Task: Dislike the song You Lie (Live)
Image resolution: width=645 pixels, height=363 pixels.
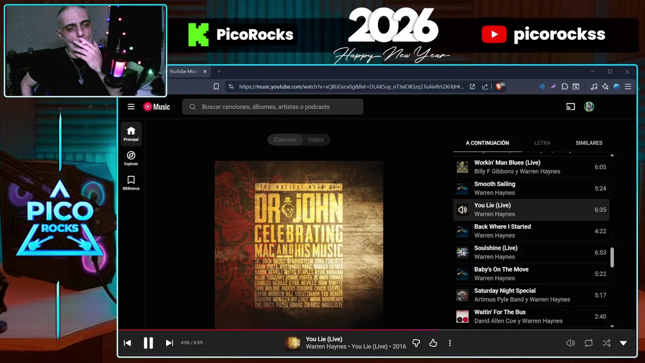Action: [x=416, y=343]
